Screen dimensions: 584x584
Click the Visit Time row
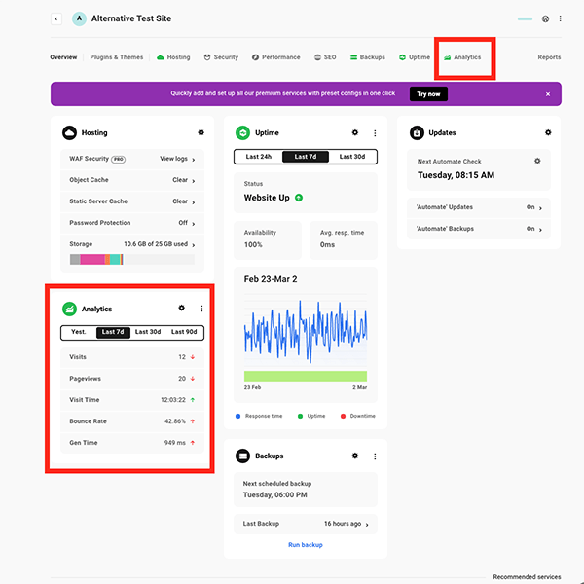(x=132, y=400)
